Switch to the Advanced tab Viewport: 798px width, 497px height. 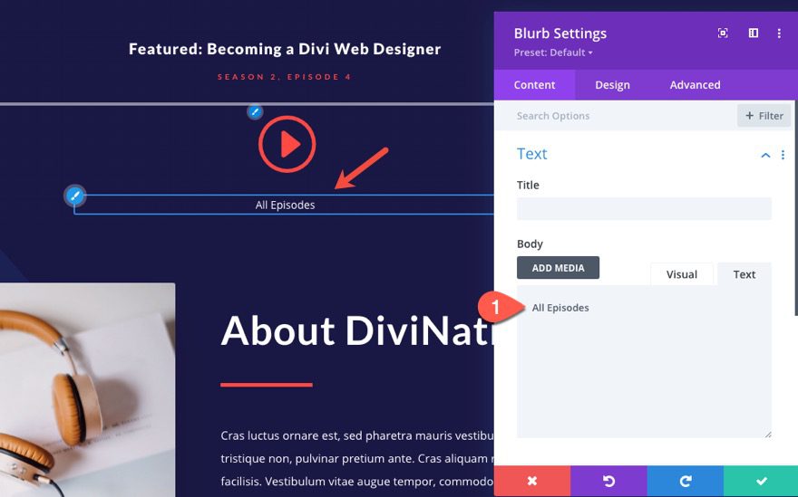(x=695, y=85)
